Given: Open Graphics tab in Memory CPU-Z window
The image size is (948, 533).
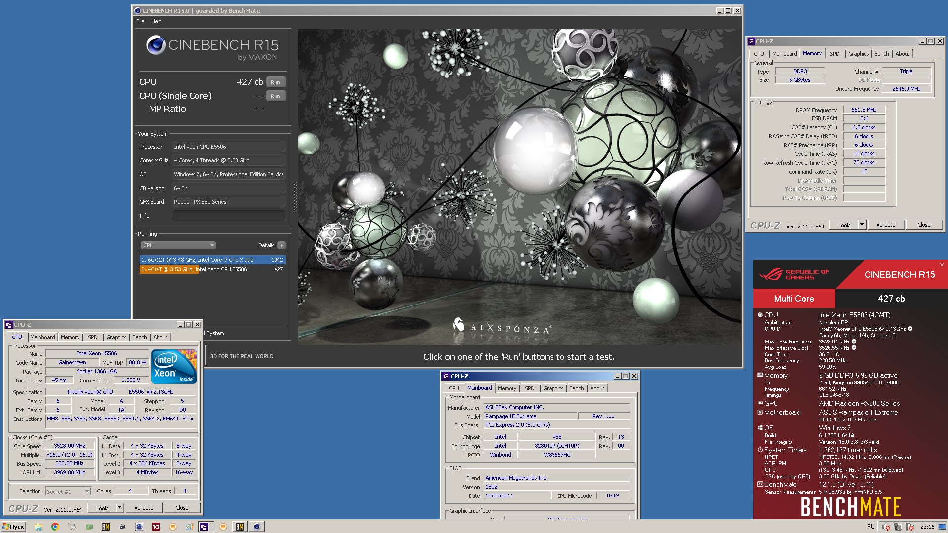Looking at the screenshot, I should click(x=858, y=54).
